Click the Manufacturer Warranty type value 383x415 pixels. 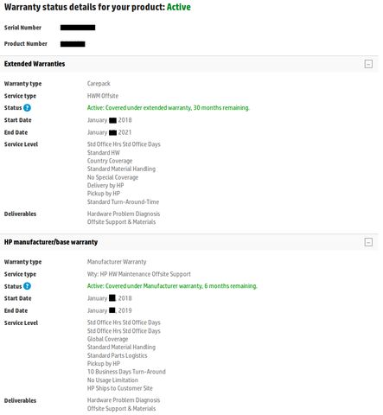coord(117,262)
